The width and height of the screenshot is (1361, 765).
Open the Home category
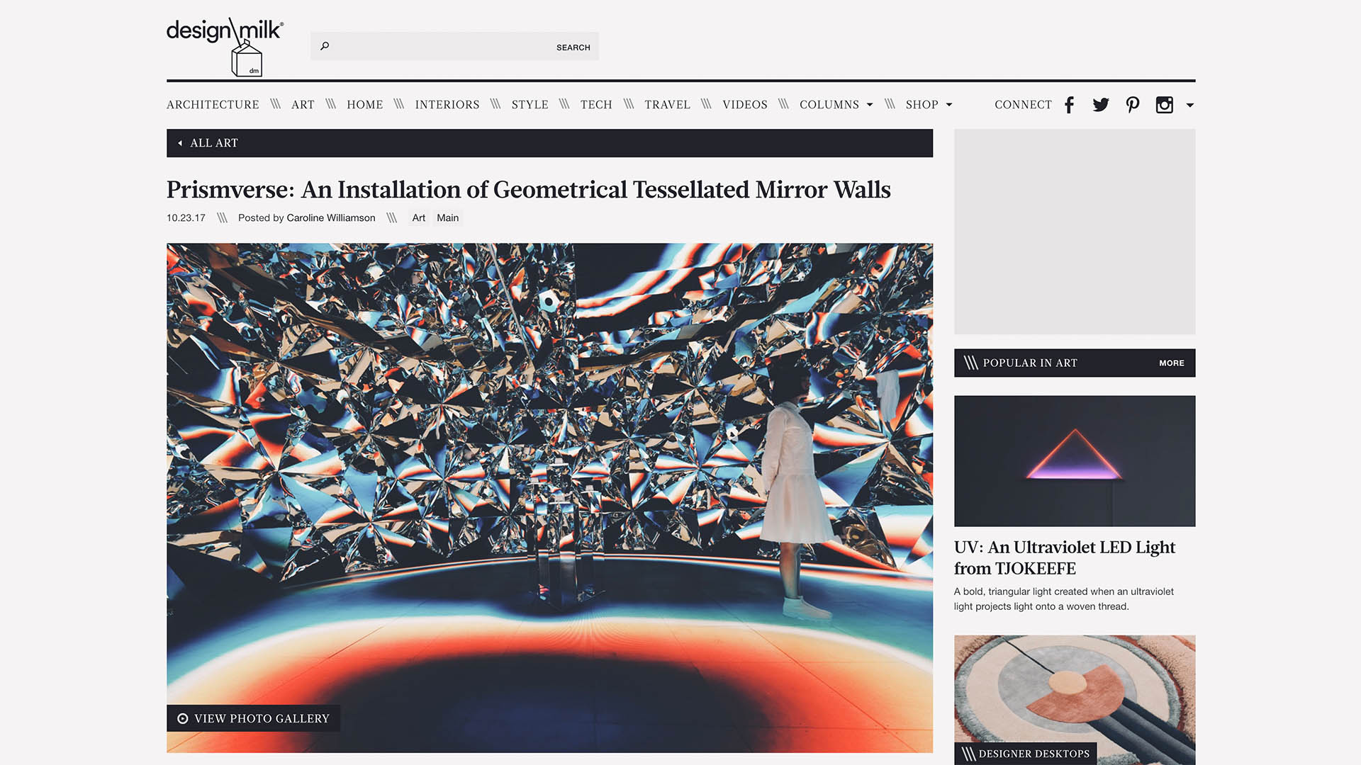tap(365, 105)
